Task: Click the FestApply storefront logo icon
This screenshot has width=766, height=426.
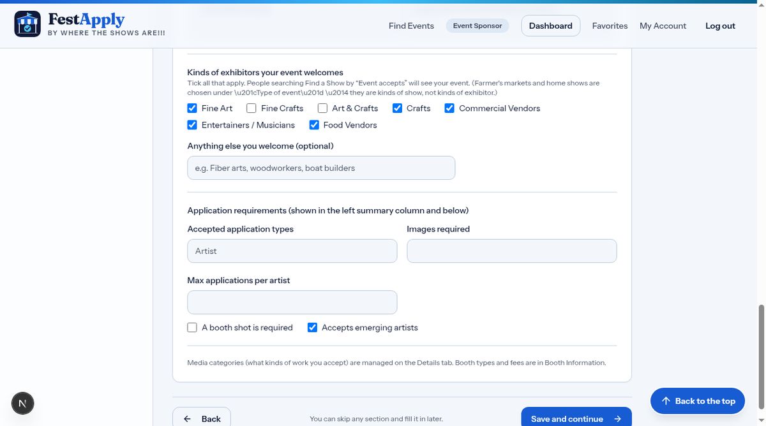Action: coord(27,24)
